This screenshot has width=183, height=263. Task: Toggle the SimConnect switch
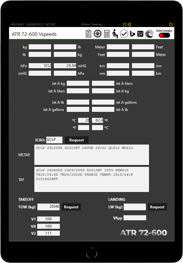164,35
